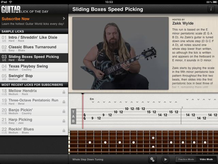Click the 10:53 clock in status bar

click(x=109, y=2)
